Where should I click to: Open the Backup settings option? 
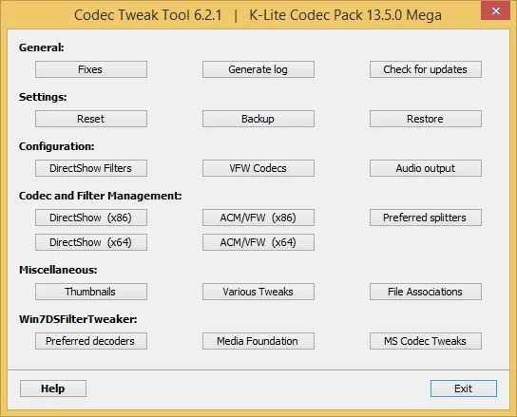[258, 119]
